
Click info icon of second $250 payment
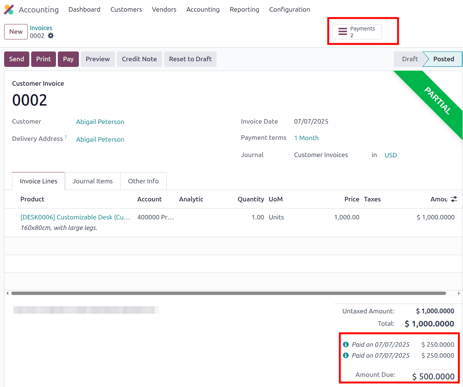346,355
